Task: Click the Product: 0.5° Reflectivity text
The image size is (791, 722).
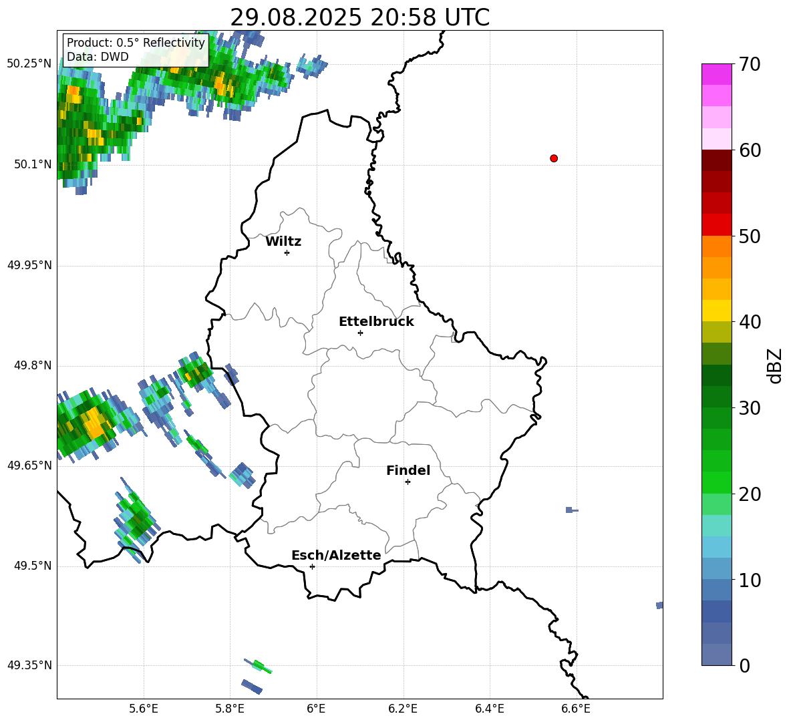Action: click(136, 42)
